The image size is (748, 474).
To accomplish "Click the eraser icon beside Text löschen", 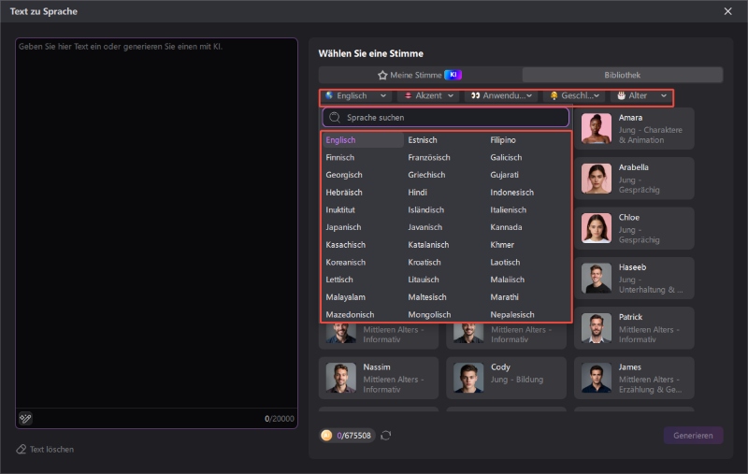I will tap(21, 450).
